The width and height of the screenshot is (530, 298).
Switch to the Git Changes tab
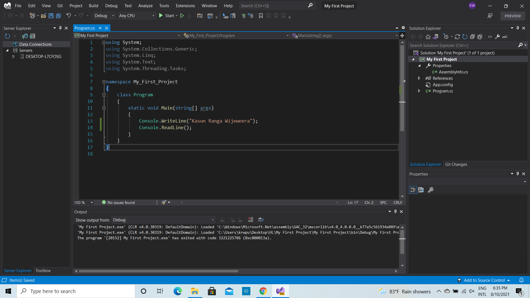456,164
